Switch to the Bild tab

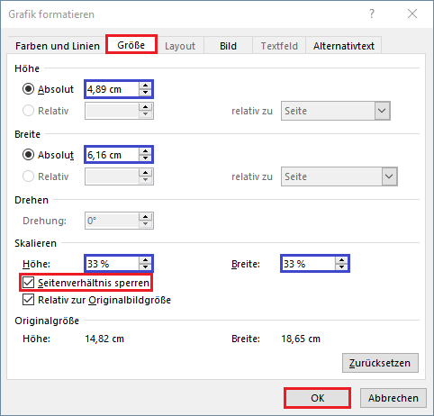tap(228, 46)
